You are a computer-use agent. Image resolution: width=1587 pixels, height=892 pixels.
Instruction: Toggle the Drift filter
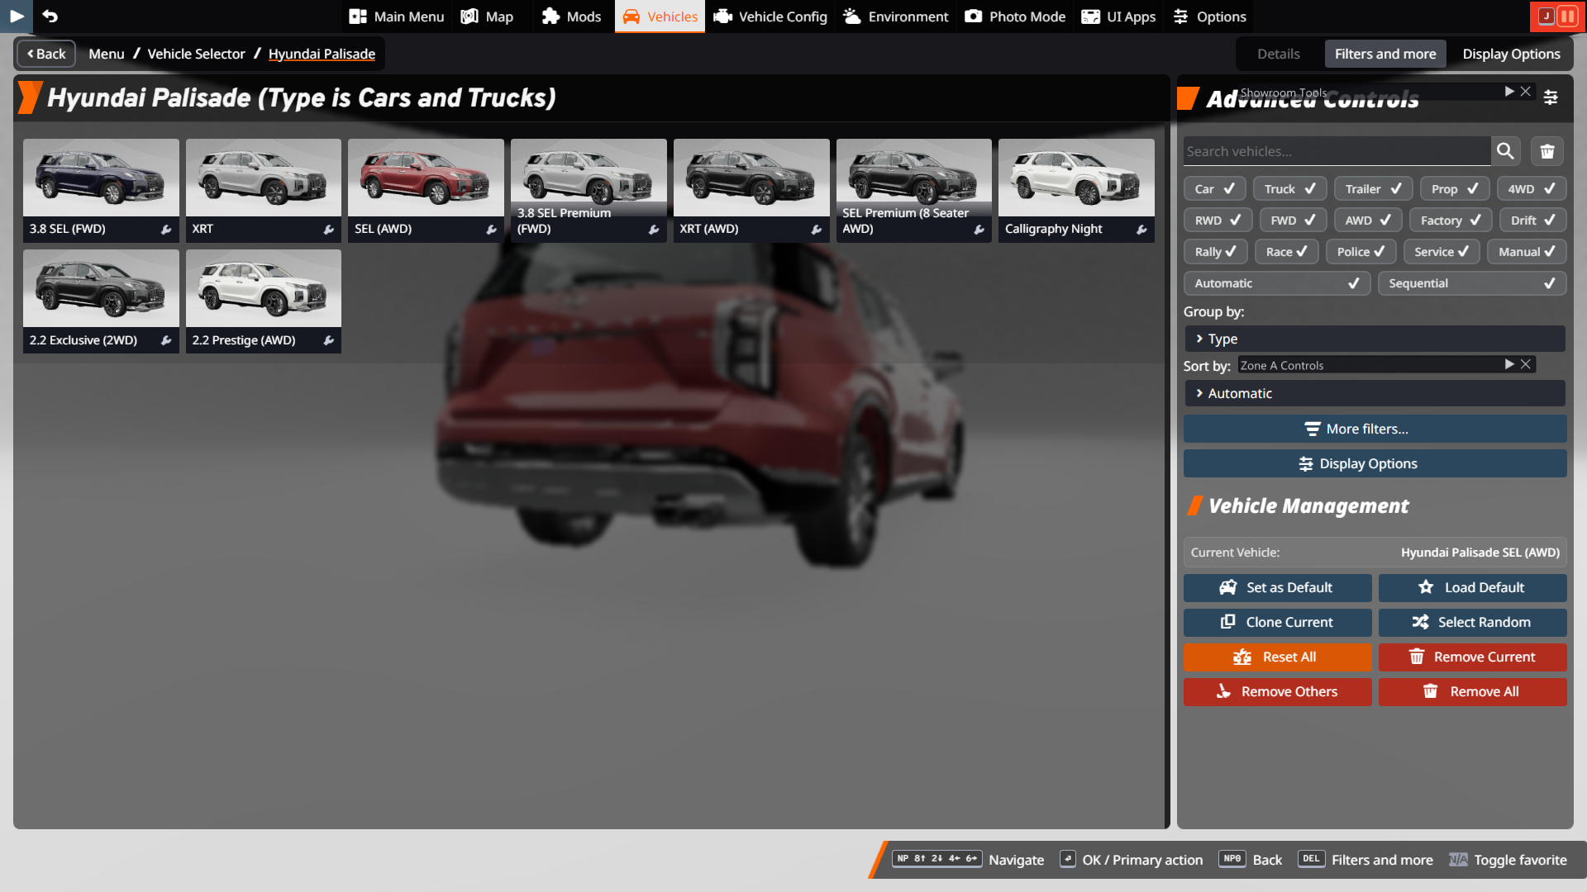(1532, 221)
